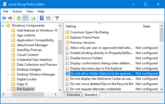The height and width of the screenshot is (104, 165).
Task: Toggle Show/Hide Action Pane icon
Action: pyautogui.click(x=48, y=18)
